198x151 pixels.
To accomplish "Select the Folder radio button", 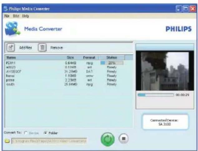I will (45, 133).
